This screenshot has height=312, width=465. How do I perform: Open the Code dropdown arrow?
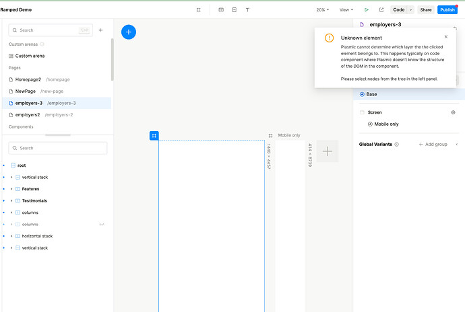coord(410,10)
